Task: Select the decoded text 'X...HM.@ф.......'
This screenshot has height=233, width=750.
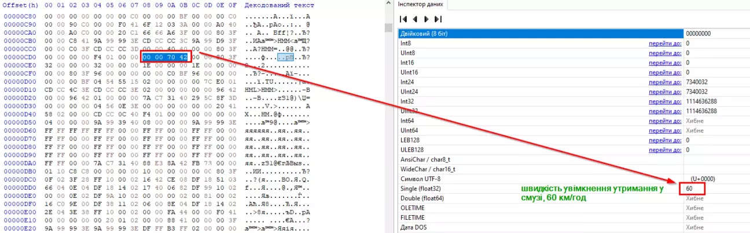Action: pos(277,114)
